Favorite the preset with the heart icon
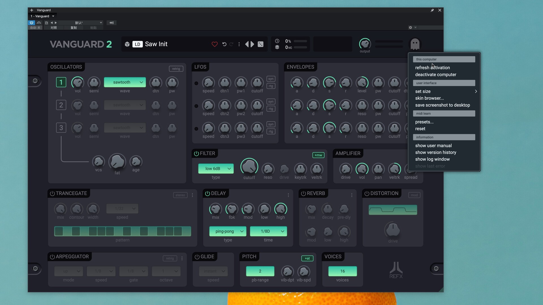Viewport: 543px width, 305px height. coord(215,44)
